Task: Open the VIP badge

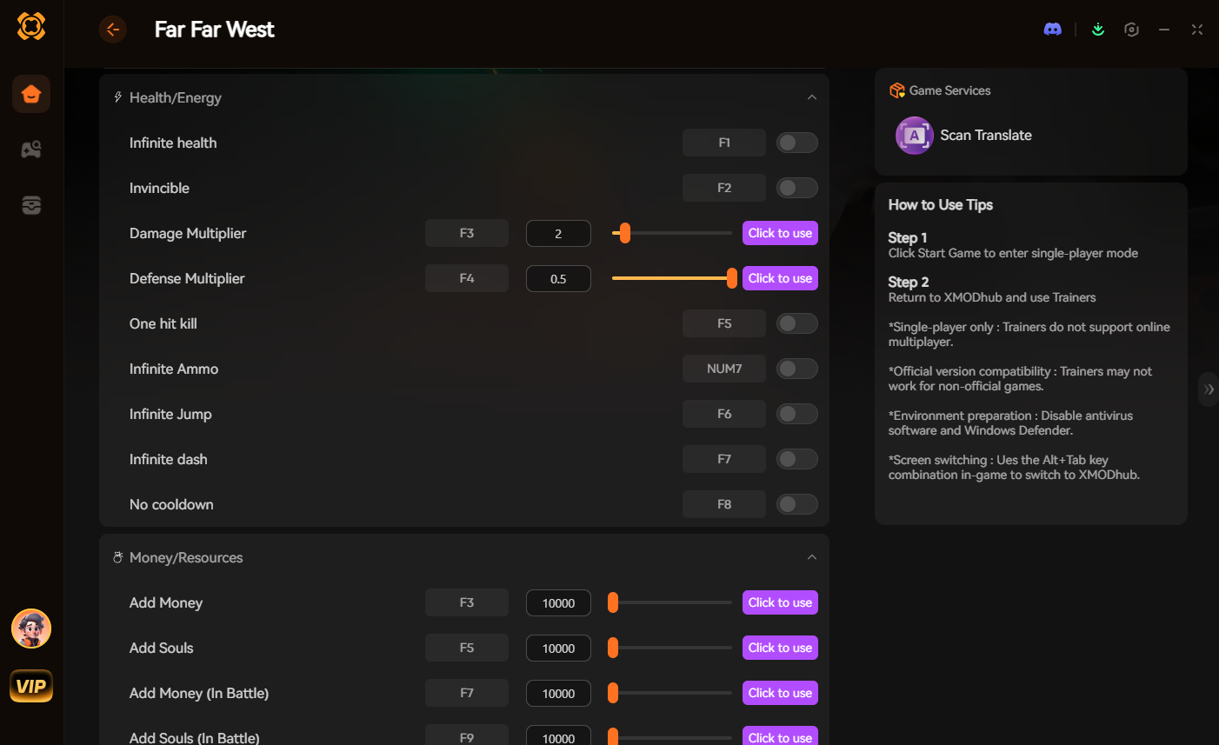Action: click(x=31, y=686)
